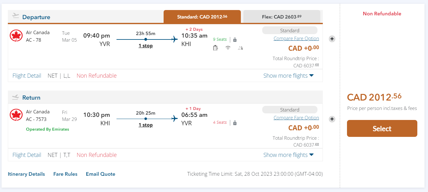Switch to Flex CAD 2603.89 fare tab
The height and width of the screenshot is (192, 428).
point(282,17)
